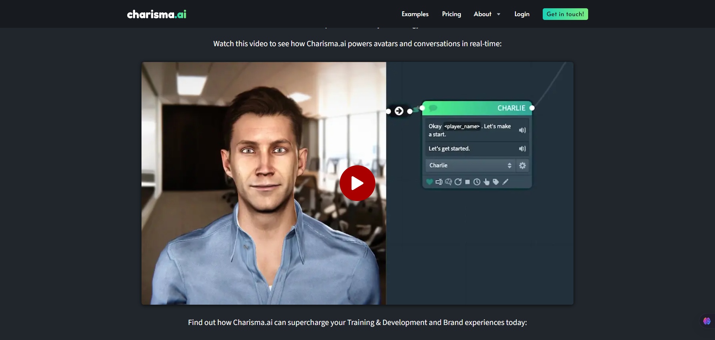Screen dimensions: 715x340
Task: Click the gear settings icon beside Charlie
Action: tap(522, 165)
